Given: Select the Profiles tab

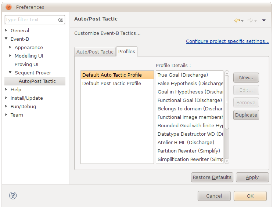Looking at the screenshot, I should pos(126,51).
